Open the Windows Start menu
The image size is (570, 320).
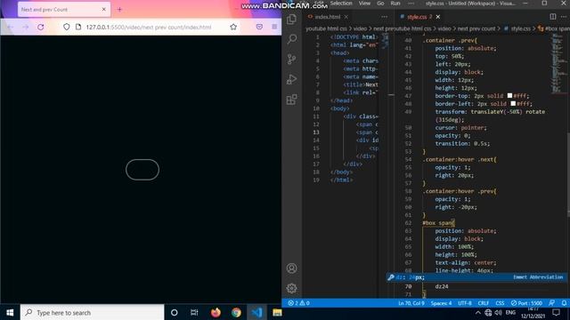10,312
